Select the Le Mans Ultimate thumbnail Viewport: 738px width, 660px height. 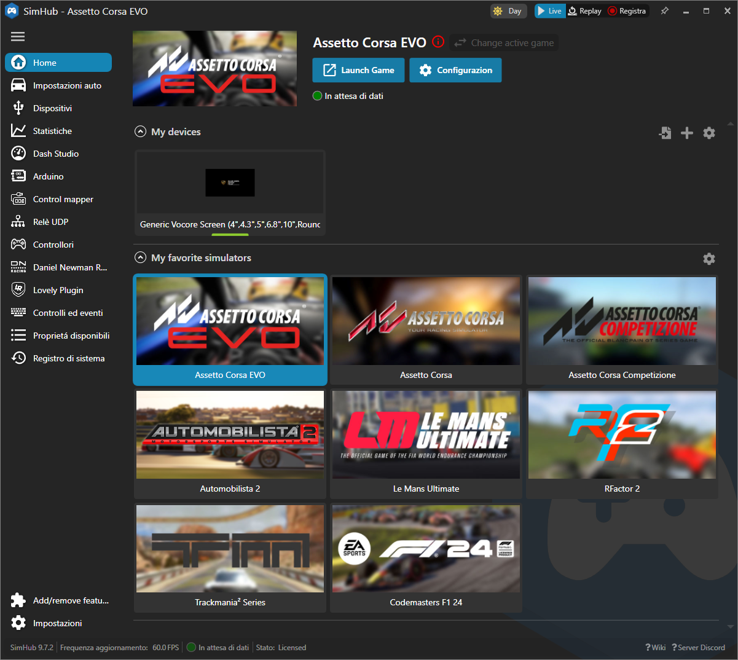pyautogui.click(x=426, y=436)
